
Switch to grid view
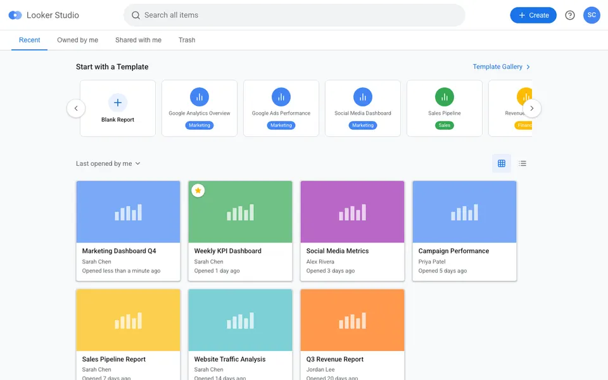502,163
